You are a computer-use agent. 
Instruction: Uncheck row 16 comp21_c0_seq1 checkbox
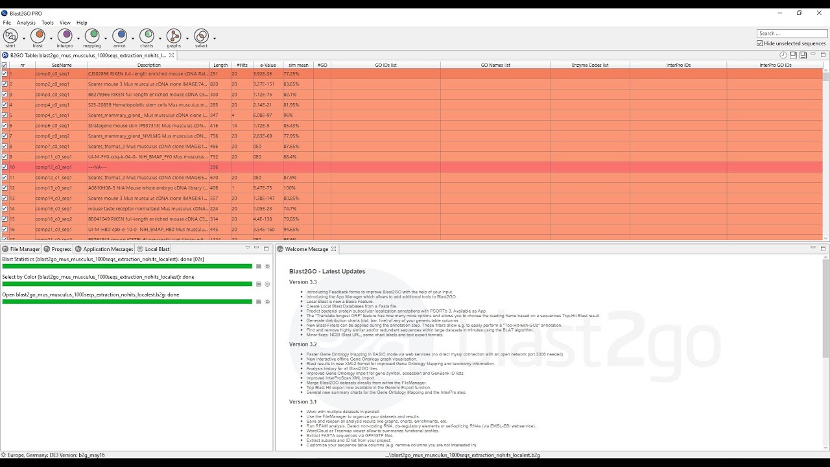point(5,230)
